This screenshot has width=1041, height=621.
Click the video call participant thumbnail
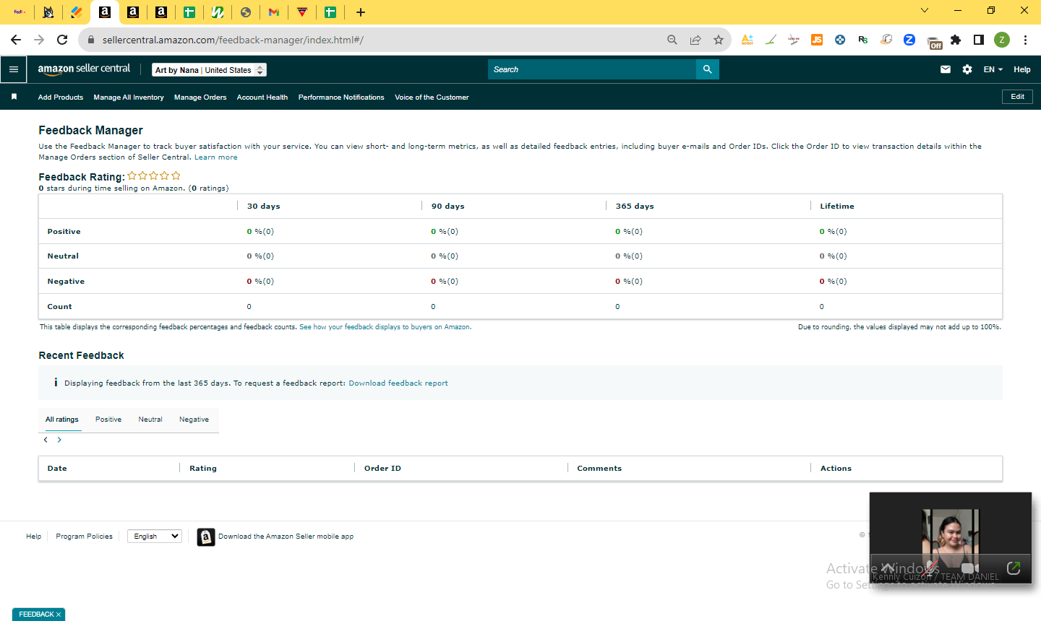(951, 538)
